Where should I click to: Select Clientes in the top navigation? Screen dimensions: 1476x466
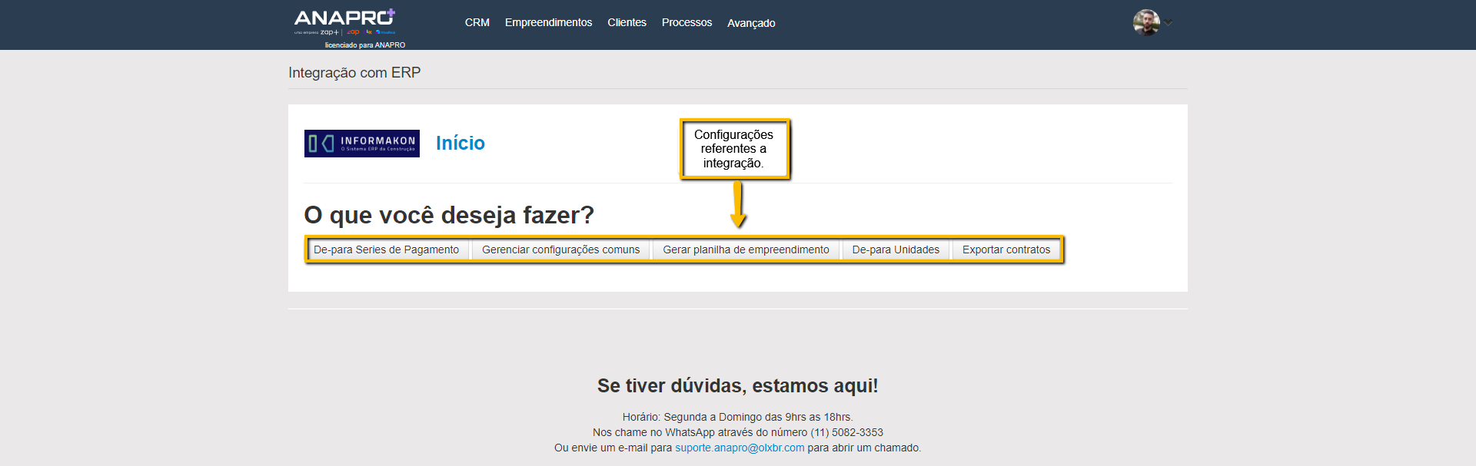pyautogui.click(x=627, y=22)
